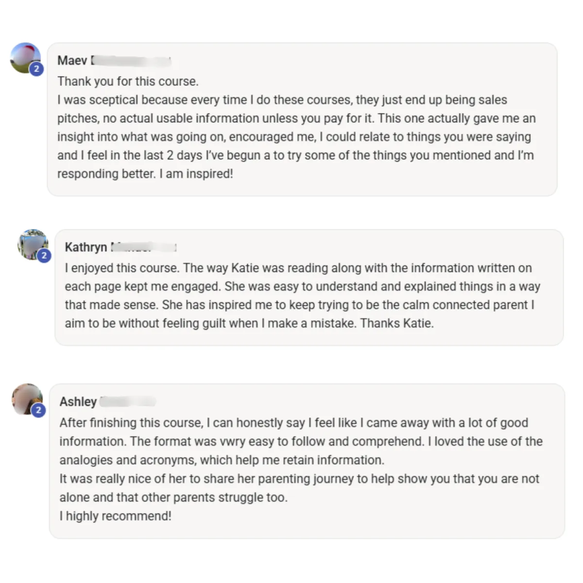Click the level 2 badge on Ashley's avatar

click(x=38, y=411)
